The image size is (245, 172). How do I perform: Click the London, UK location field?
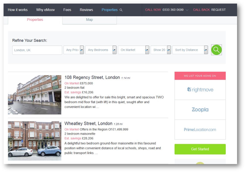click(x=37, y=50)
